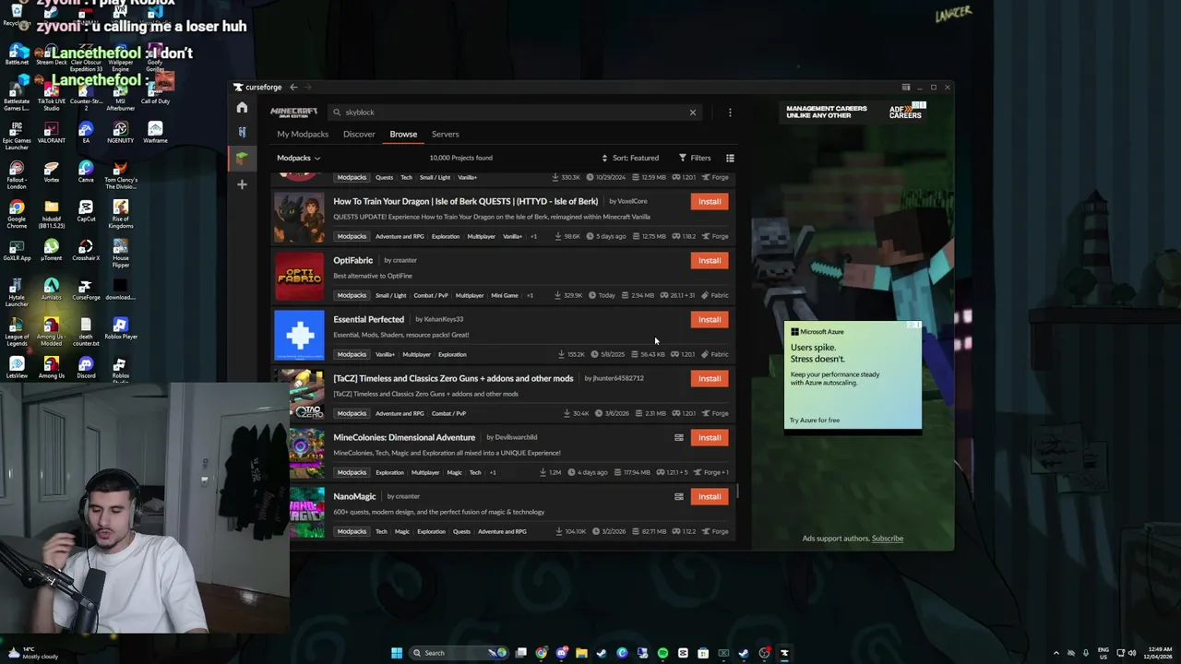This screenshot has width=1181, height=664.
Task: Click Try Azure for free ad link
Action: click(815, 421)
